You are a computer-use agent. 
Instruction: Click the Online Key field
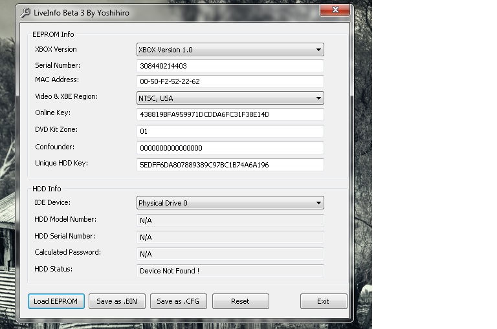coord(230,114)
